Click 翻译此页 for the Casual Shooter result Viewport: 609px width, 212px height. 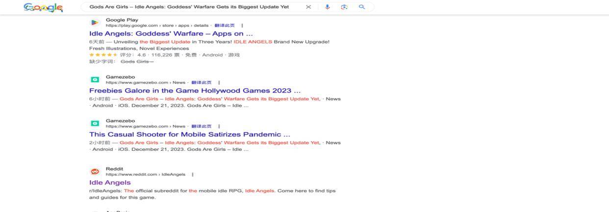pos(202,126)
